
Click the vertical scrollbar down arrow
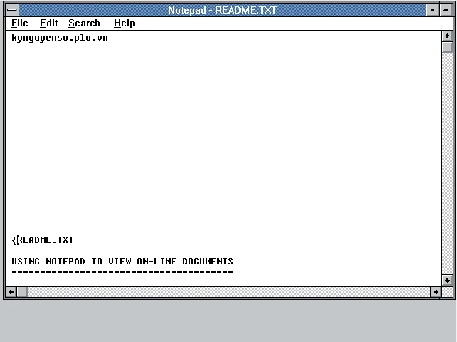pyautogui.click(x=447, y=280)
